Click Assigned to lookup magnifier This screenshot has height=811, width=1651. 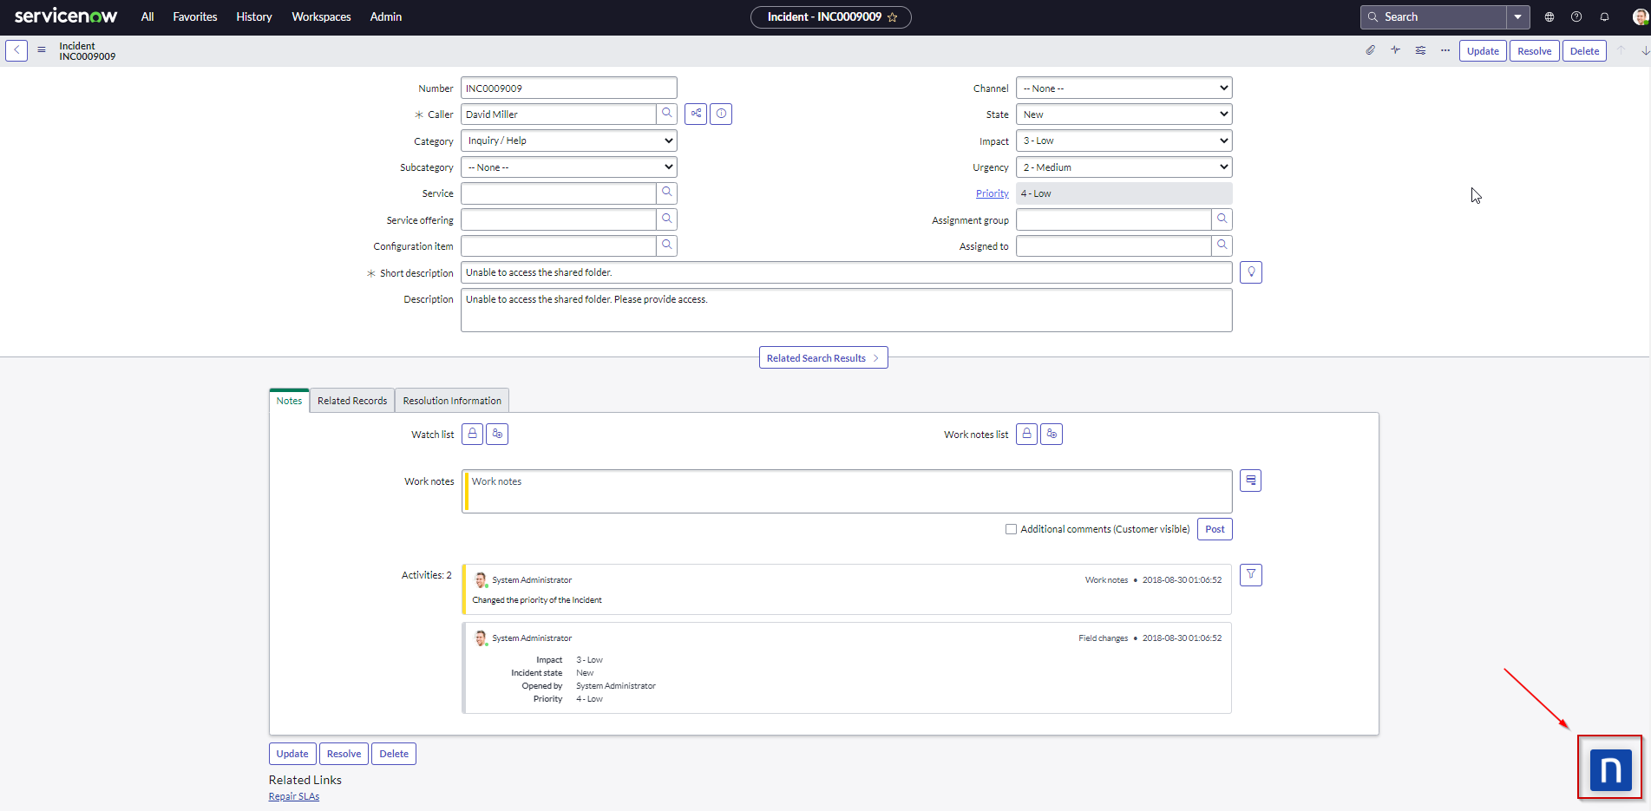pyautogui.click(x=1222, y=245)
